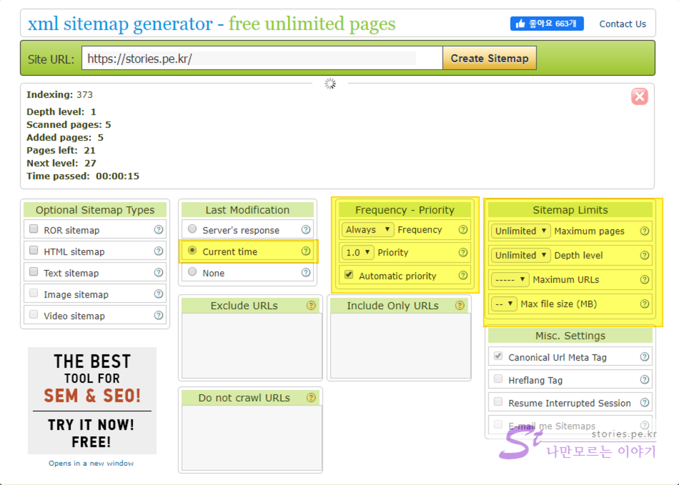Click help icon next to ROR sitemap
This screenshot has height=485, width=679.
tap(159, 230)
